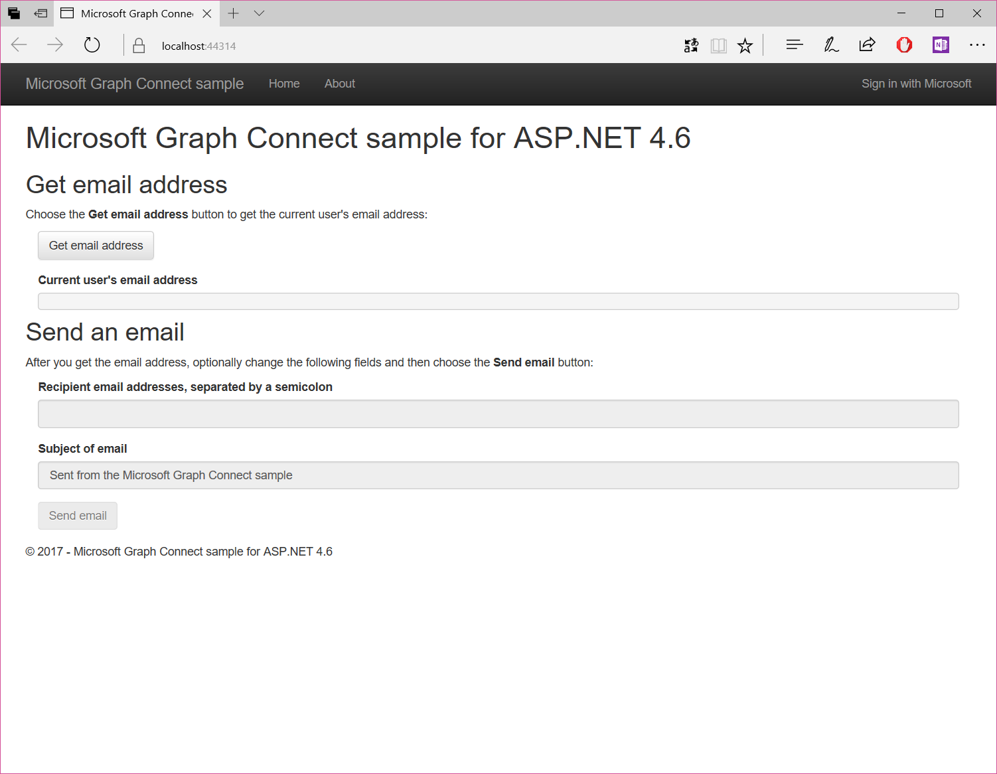Click the Subject of email field
The image size is (997, 774).
coord(498,475)
